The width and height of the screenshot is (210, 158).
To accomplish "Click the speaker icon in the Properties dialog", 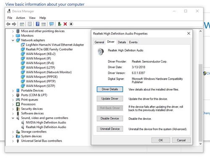I will pos(100,52).
